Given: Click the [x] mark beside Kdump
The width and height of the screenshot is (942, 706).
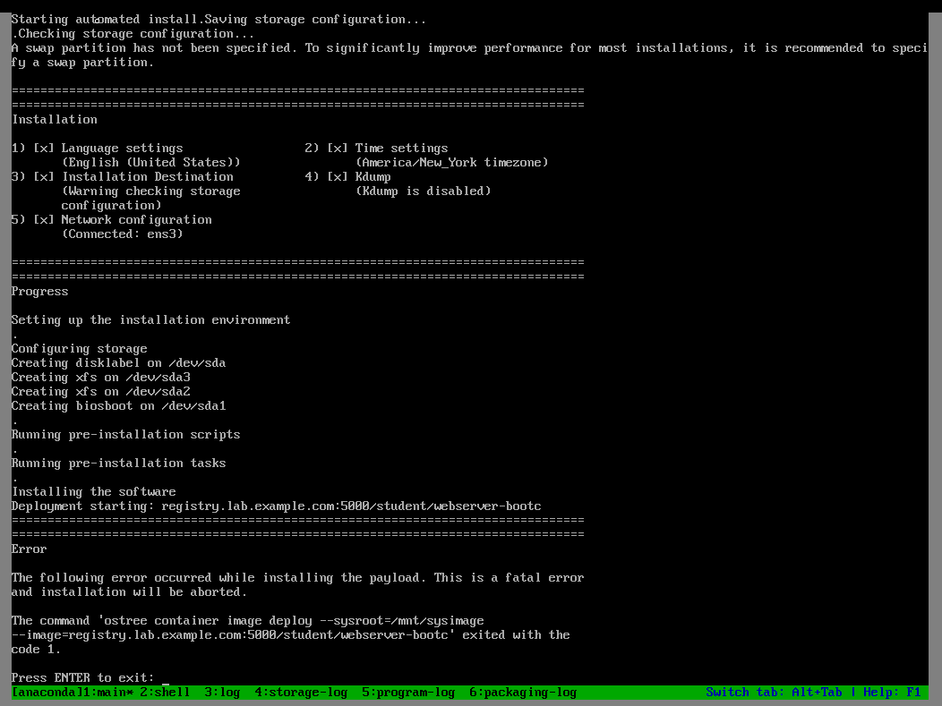Looking at the screenshot, I should pos(337,176).
